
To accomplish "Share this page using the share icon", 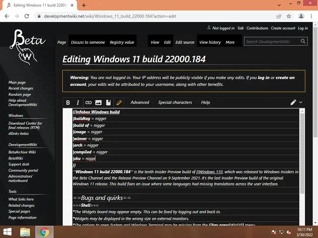I will click(279, 16).
